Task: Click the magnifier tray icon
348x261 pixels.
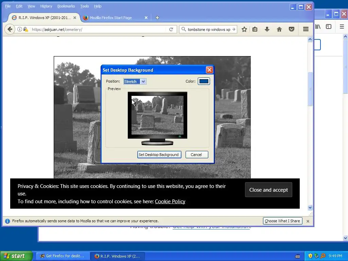Action: pyautogui.click(x=323, y=256)
